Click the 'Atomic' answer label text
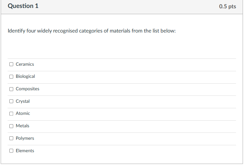 pos(23,113)
